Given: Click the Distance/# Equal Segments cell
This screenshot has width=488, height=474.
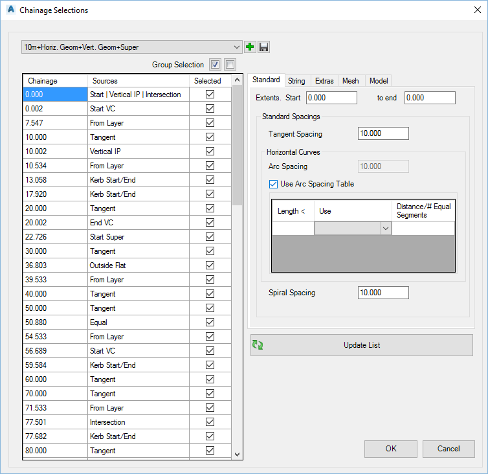Looking at the screenshot, I should pos(423,229).
